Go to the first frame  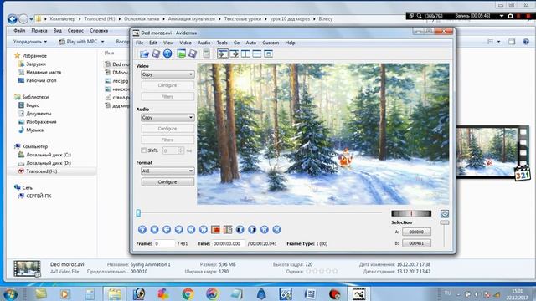pyautogui.click(x=265, y=230)
